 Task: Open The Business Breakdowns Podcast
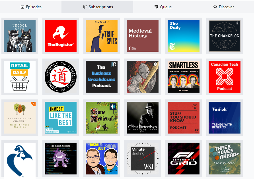click(x=102, y=77)
